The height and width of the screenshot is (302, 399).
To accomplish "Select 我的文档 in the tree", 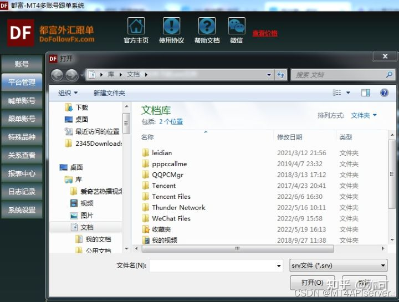I will pos(93,239).
